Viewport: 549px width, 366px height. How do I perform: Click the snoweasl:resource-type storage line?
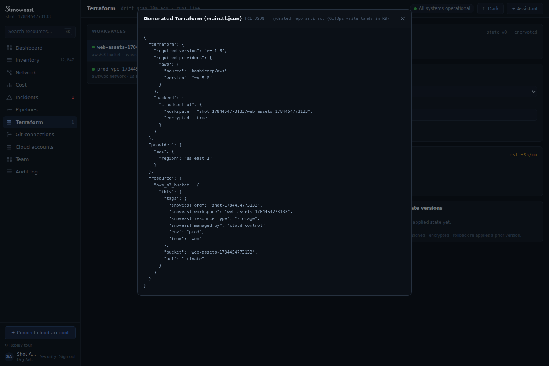point(214,219)
